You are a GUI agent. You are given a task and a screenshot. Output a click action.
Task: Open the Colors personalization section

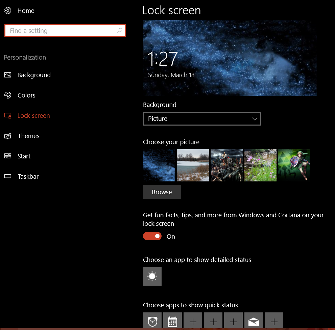26,95
